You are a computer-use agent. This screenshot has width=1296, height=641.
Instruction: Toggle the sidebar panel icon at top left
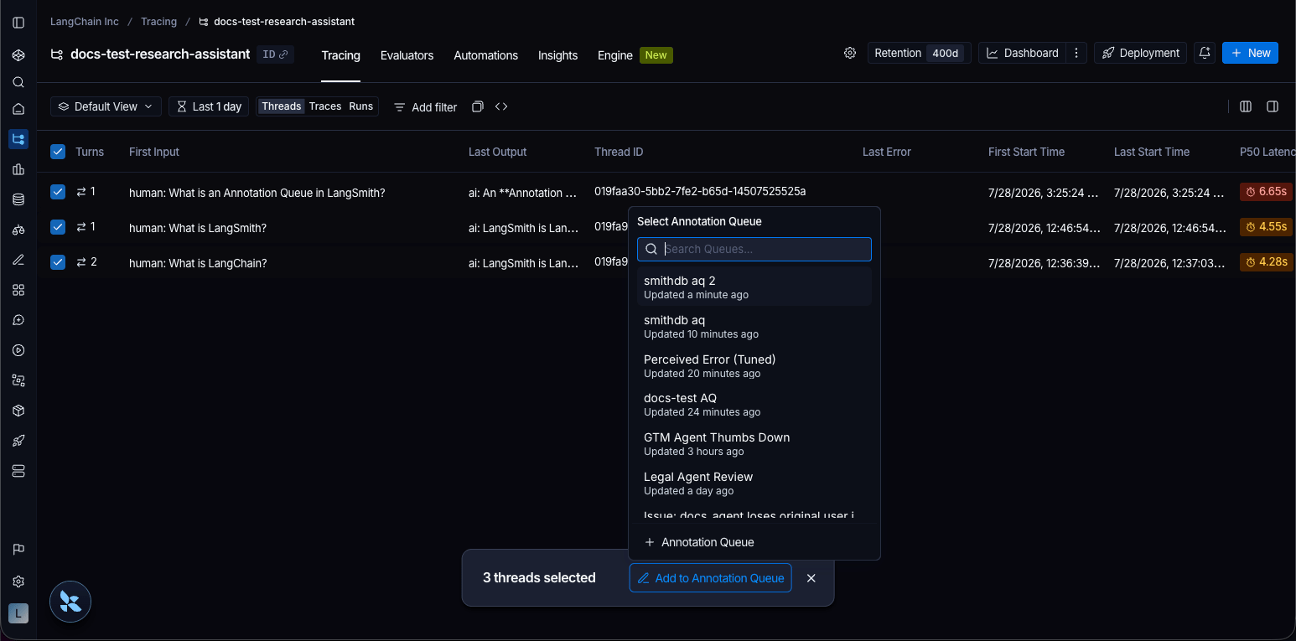(18, 23)
